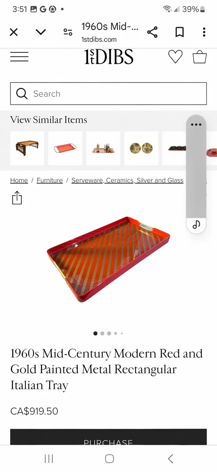Expand the tab chevron dropdown

coord(41,32)
